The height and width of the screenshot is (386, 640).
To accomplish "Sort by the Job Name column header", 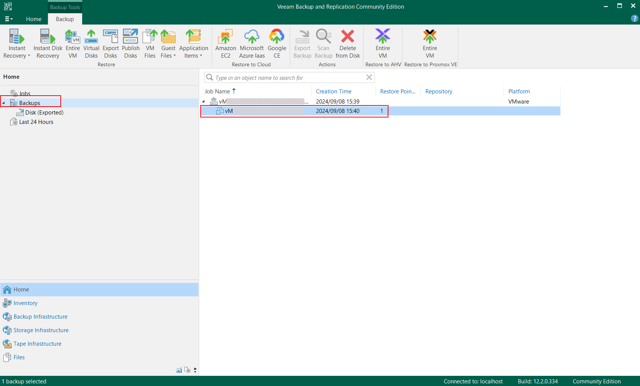I will (217, 91).
